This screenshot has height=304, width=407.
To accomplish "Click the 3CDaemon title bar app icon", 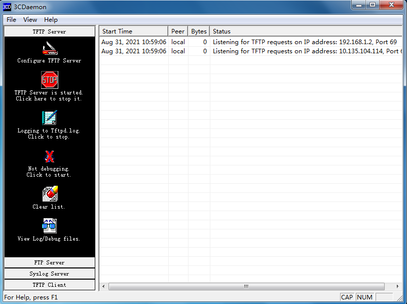I will 7,7.
